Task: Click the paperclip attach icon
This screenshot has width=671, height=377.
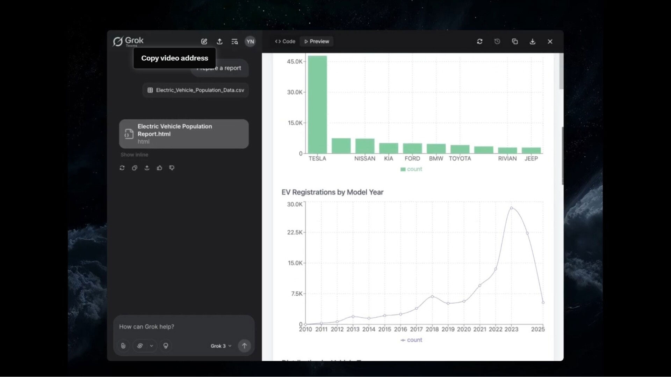Action: (123, 346)
